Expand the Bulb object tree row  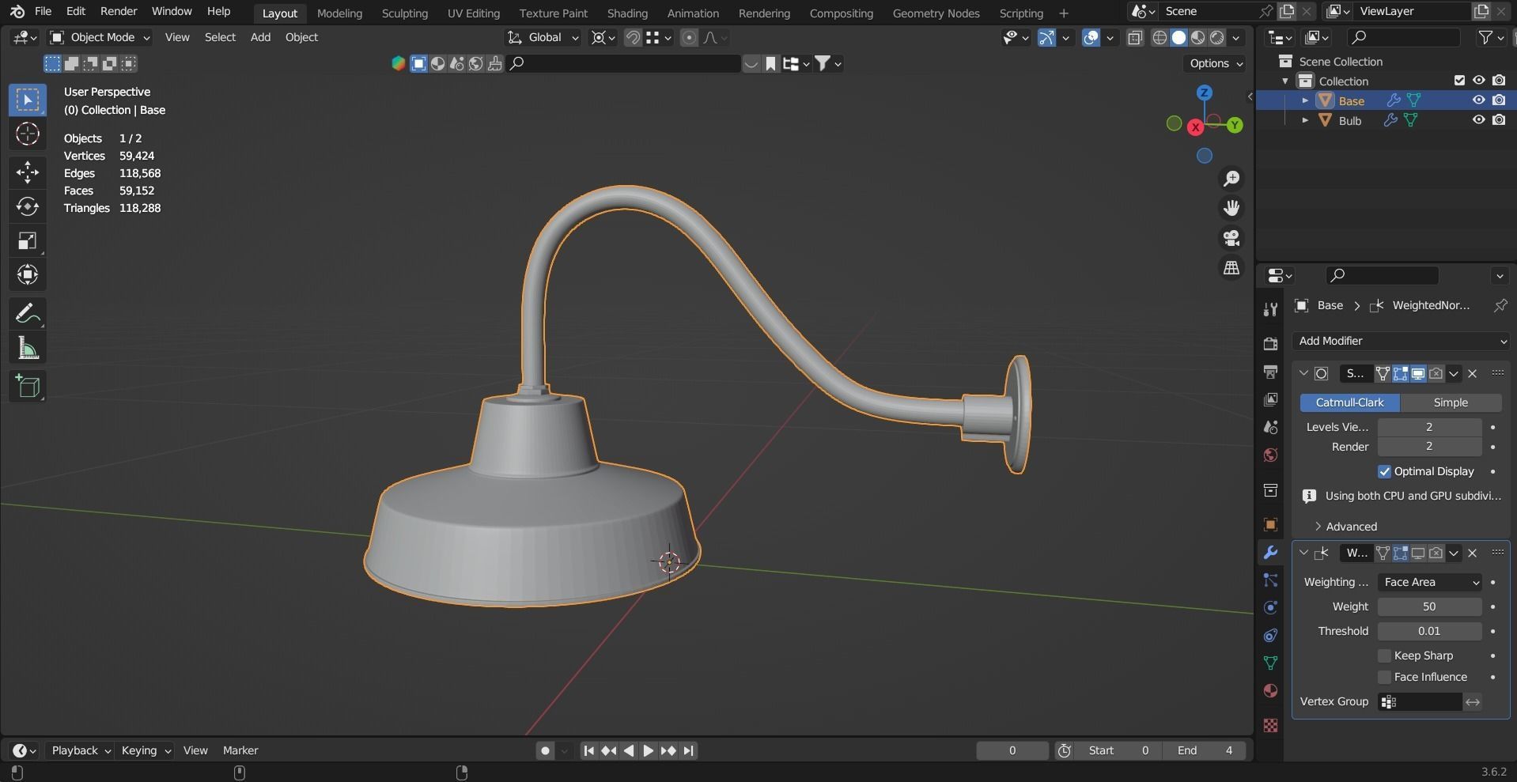point(1305,120)
